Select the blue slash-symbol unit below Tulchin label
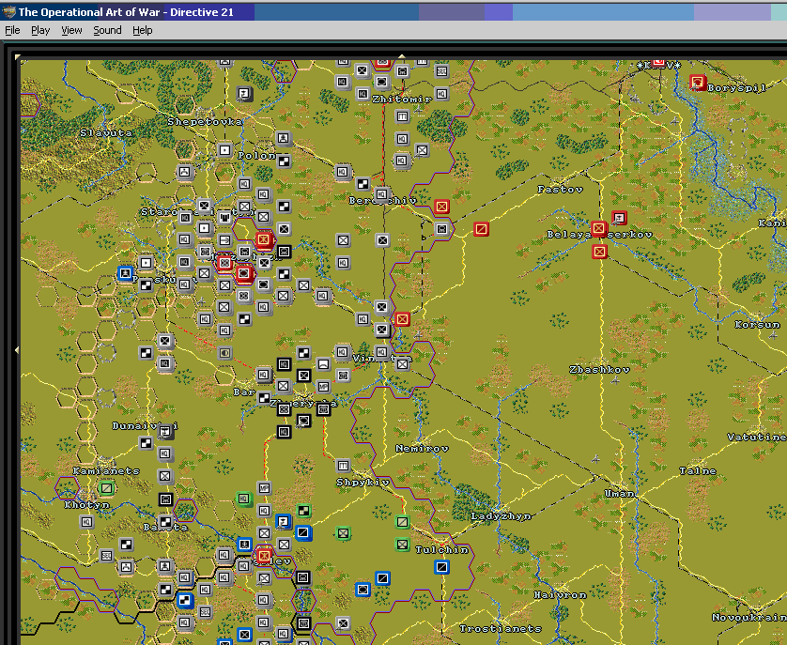This screenshot has width=787, height=645. [441, 567]
